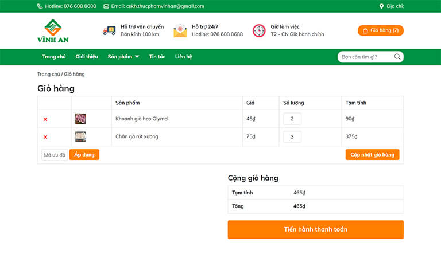Click quantity field for Khoanh giò heo Olymel
Viewport: 441px width, 254px height.
point(292,119)
